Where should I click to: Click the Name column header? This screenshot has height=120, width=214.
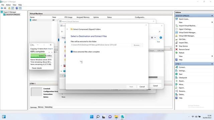coord(32,17)
